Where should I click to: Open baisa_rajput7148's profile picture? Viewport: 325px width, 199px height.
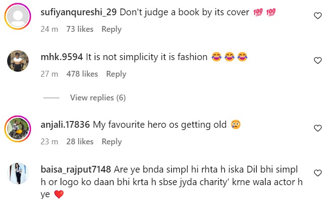click(18, 173)
